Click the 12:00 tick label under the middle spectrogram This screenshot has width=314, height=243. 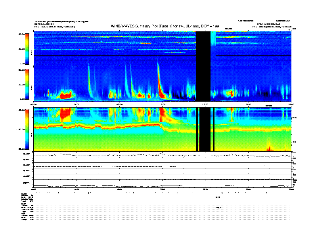click(x=163, y=104)
